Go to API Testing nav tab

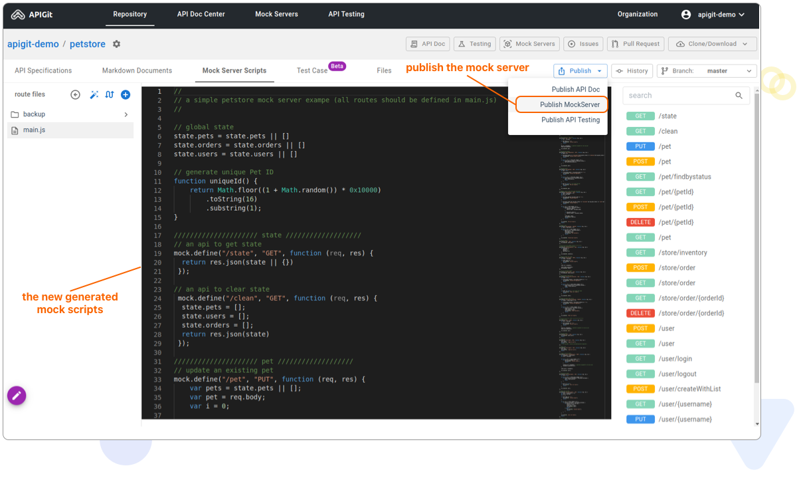point(346,14)
